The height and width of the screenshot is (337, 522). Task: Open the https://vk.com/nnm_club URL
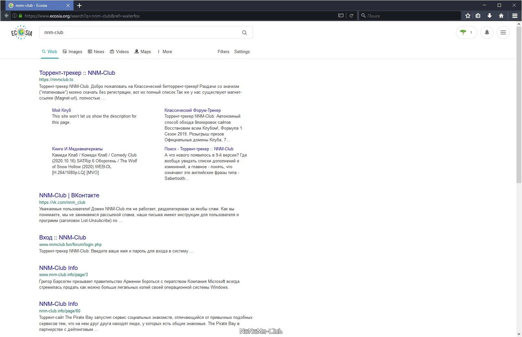click(62, 202)
